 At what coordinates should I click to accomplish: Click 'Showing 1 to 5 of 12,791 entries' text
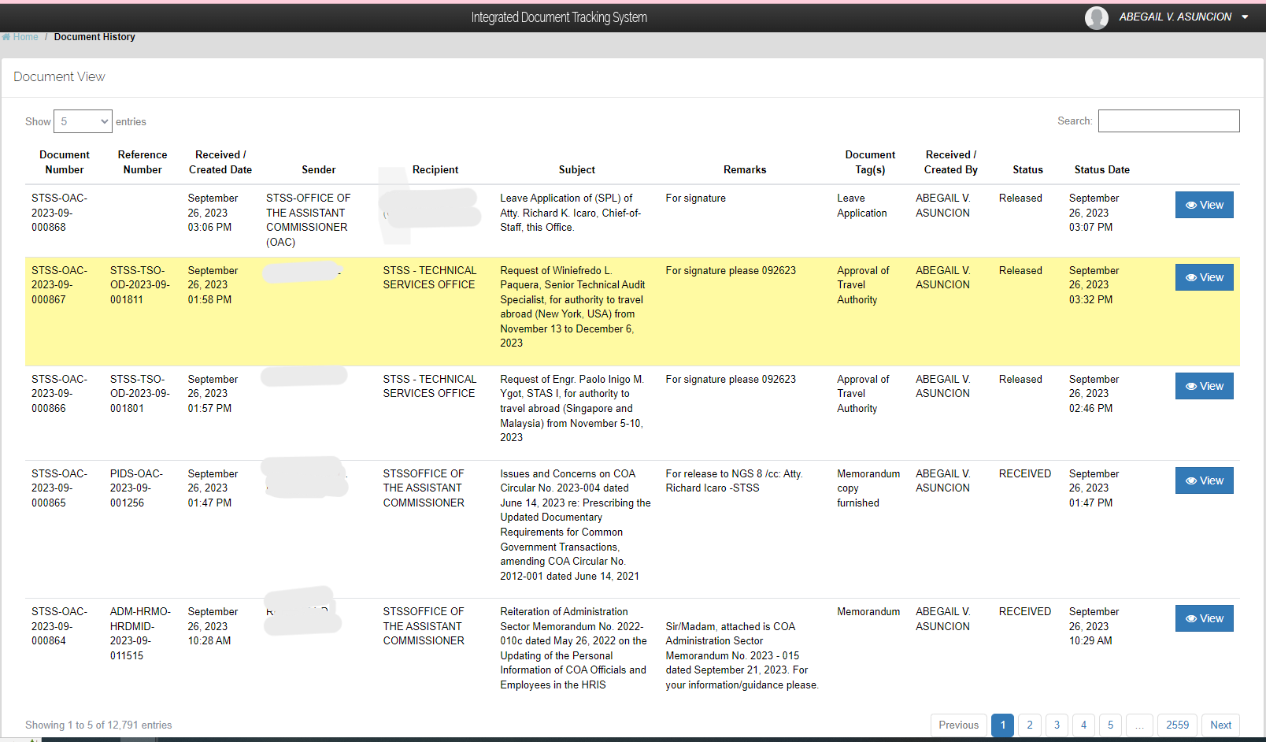coord(98,725)
